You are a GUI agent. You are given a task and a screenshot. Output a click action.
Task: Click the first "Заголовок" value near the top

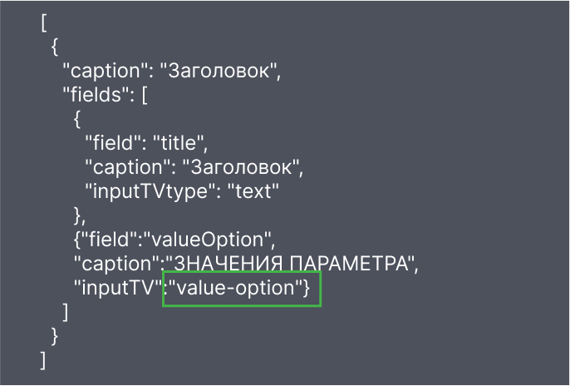222,71
